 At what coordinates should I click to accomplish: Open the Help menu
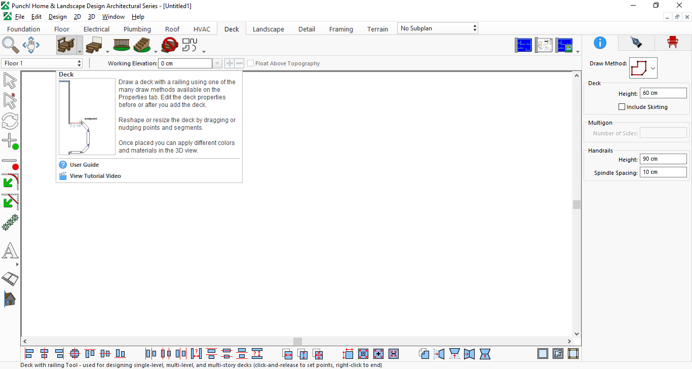click(138, 17)
